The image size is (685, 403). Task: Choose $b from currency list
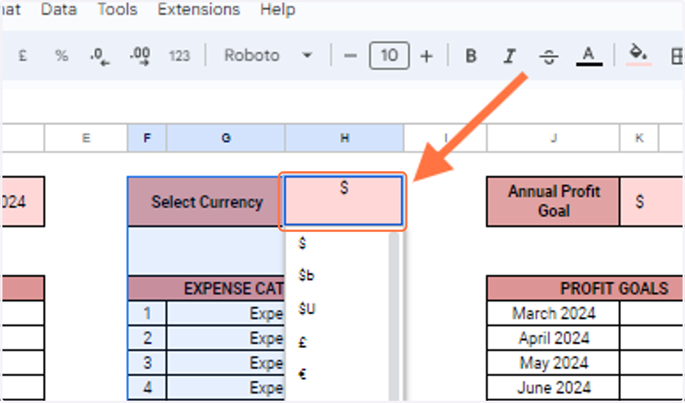tap(307, 276)
